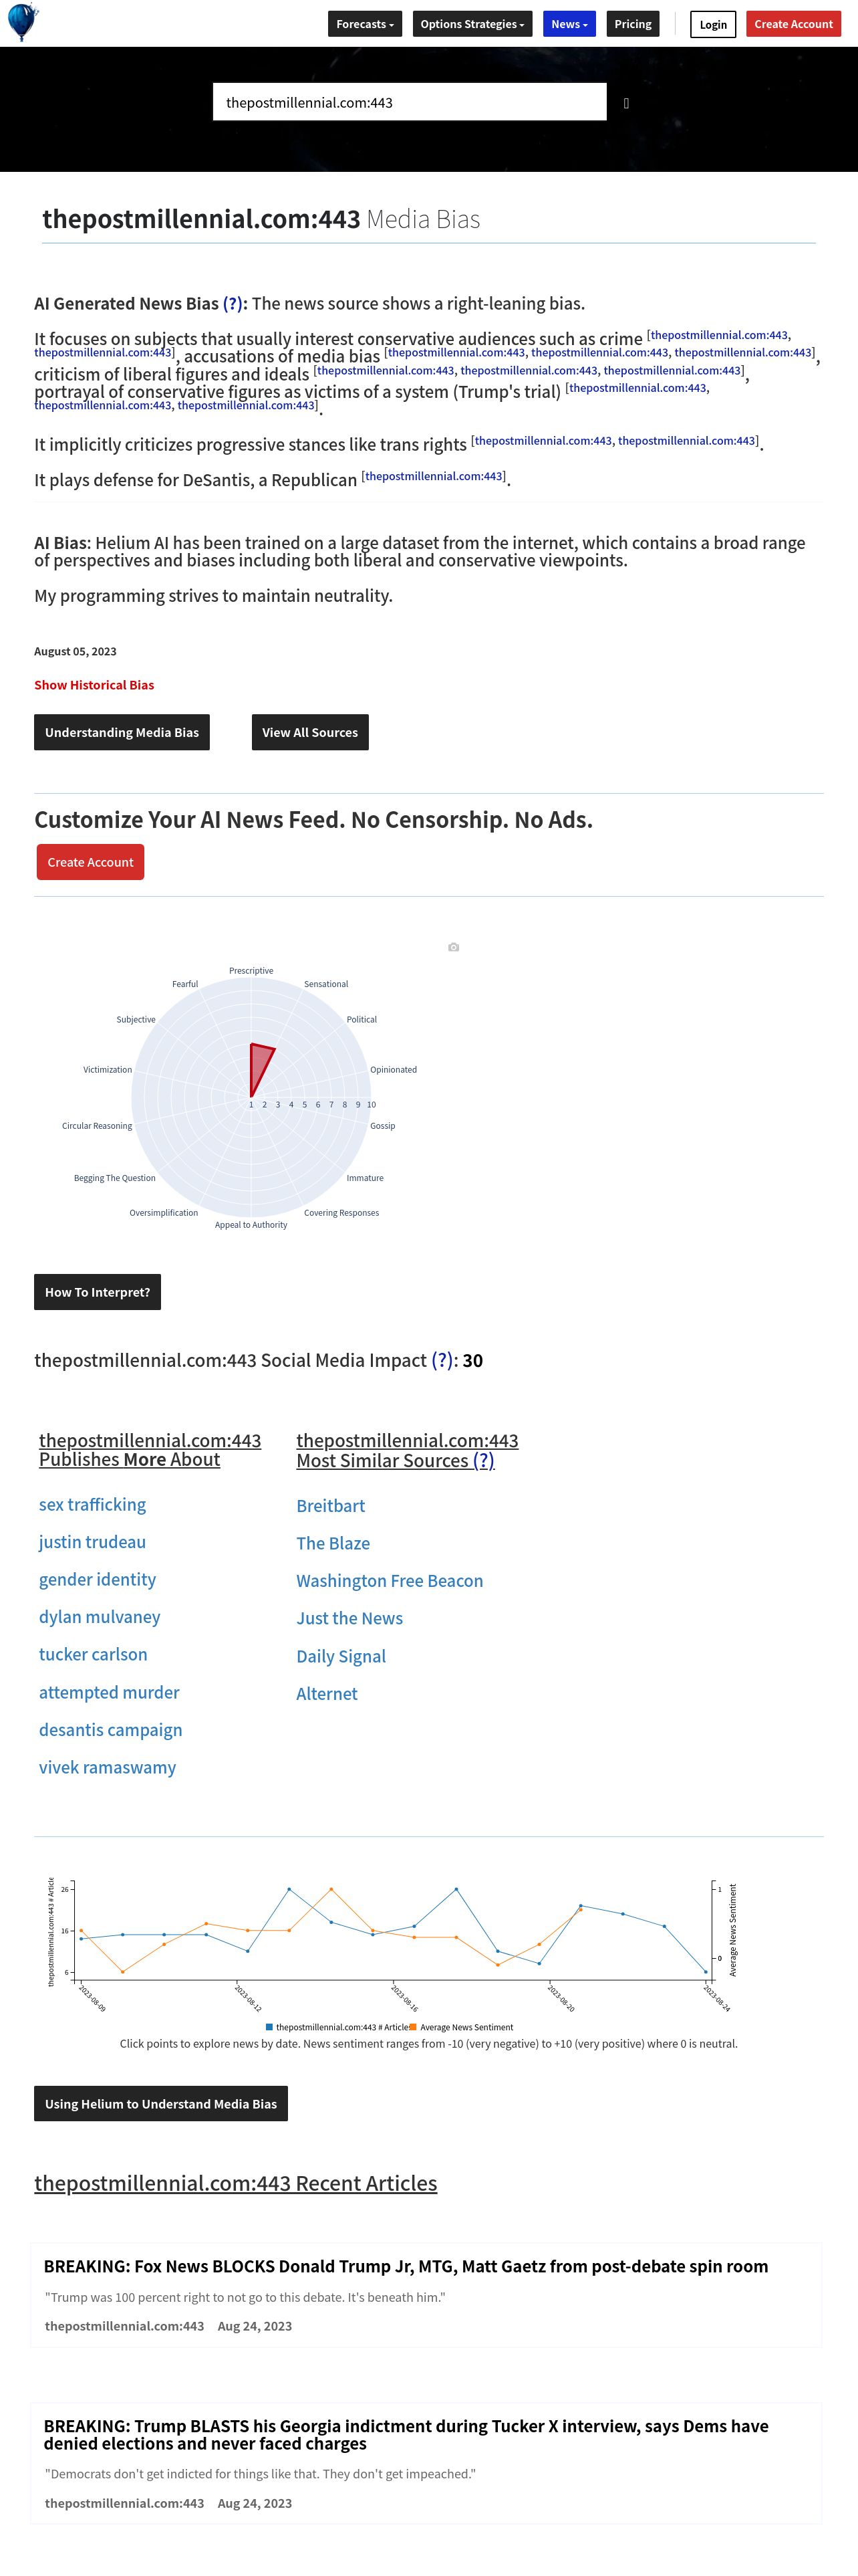Open the 'gender identity' topic link
858x2576 pixels.
click(x=97, y=1580)
